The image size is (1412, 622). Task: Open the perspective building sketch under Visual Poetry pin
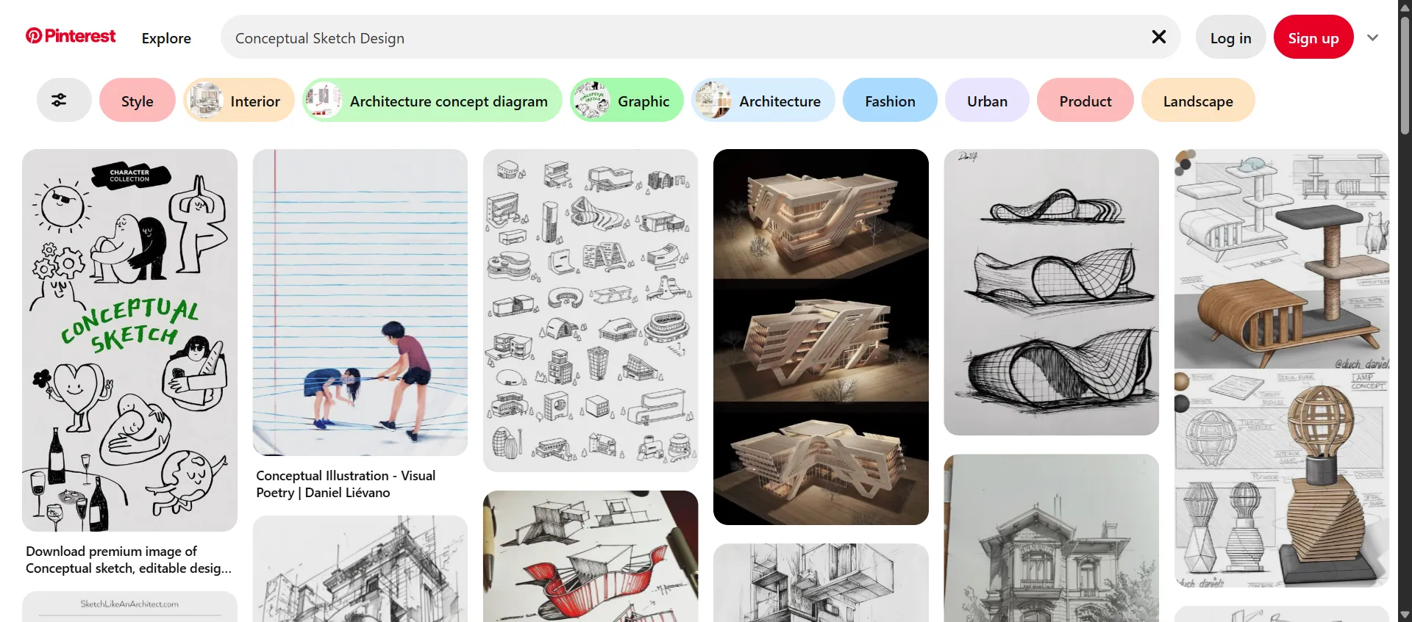click(x=360, y=568)
